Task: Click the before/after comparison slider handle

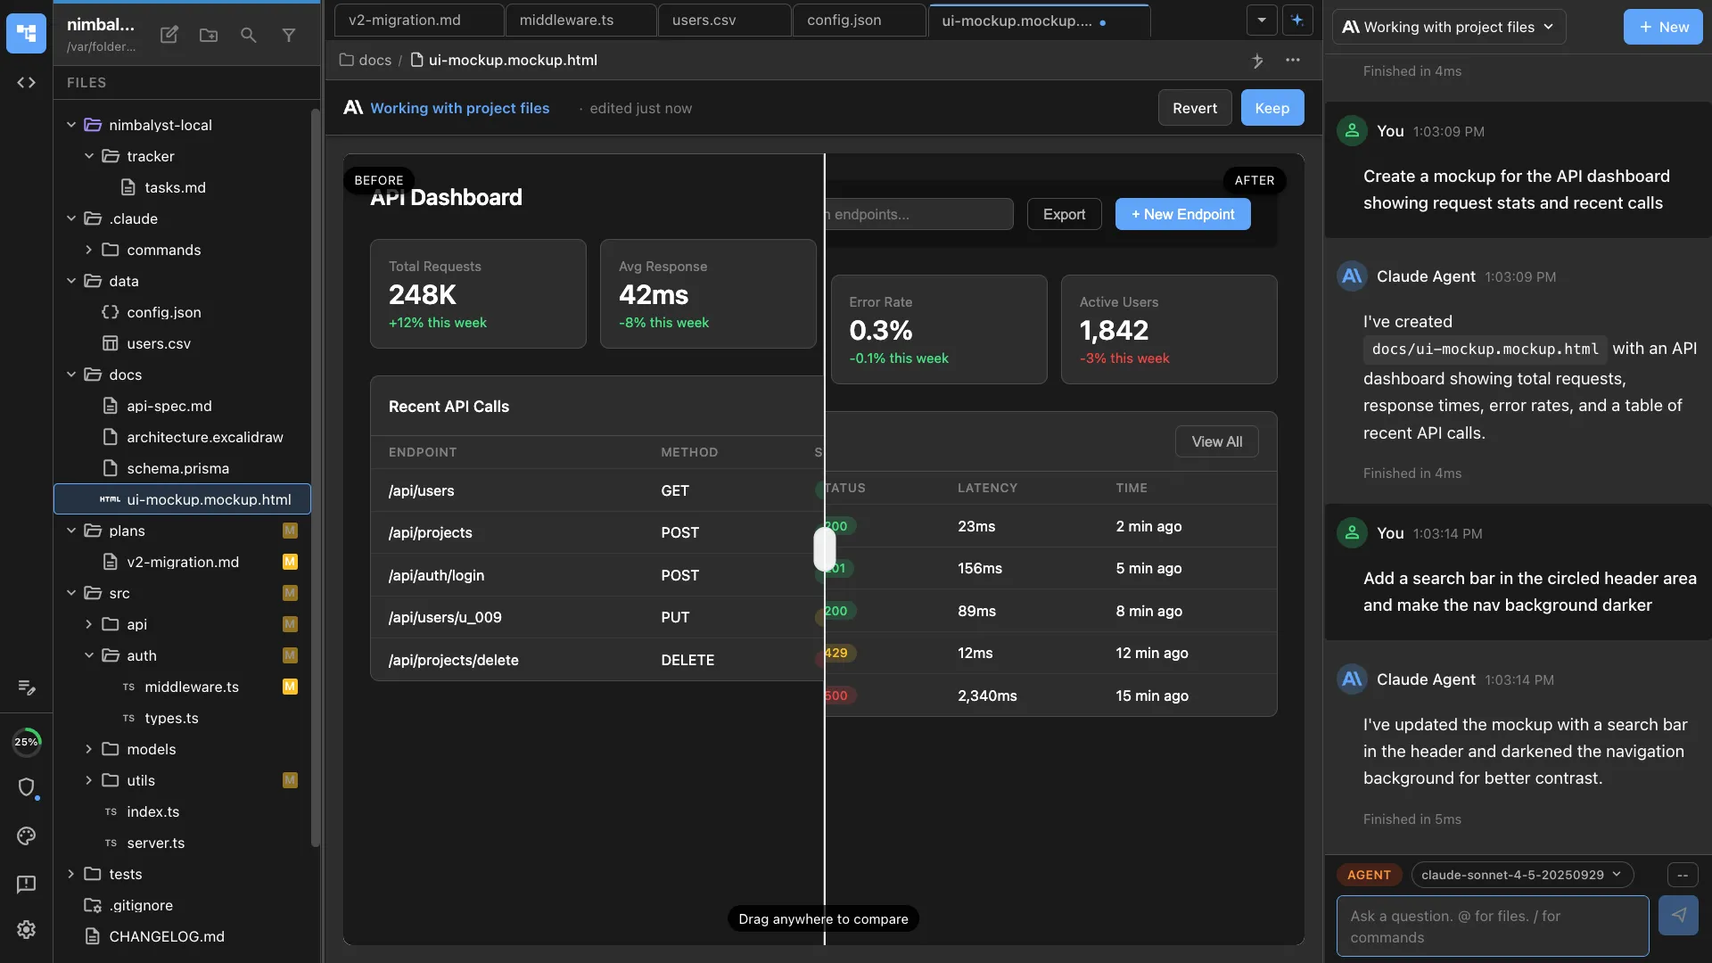Action: (824, 549)
